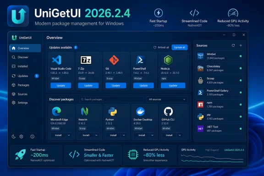Toggle PowerShell Gallery status dot
This screenshot has height=176, width=264.
click(x=241, y=93)
